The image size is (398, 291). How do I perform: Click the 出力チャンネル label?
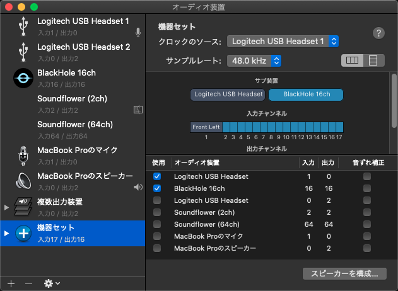tap(267, 149)
